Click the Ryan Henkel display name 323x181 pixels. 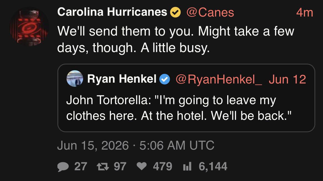(x=122, y=79)
